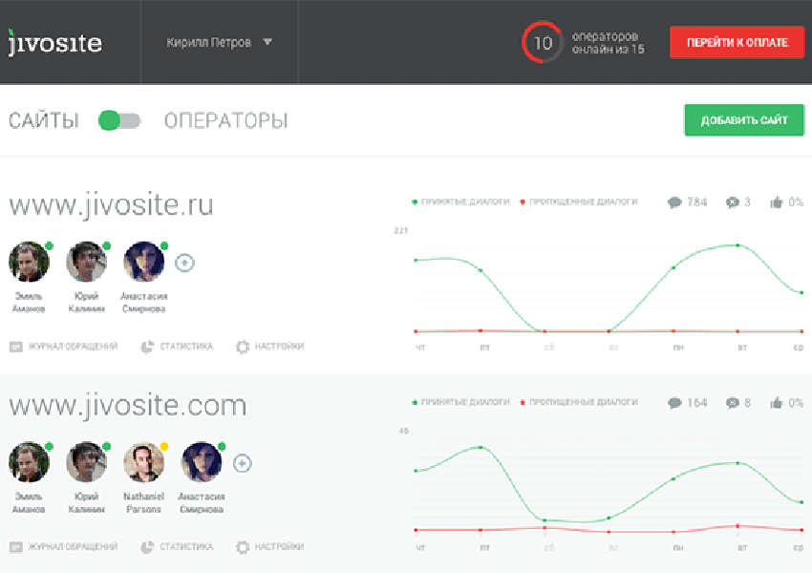Open Журнал обращений icon for jivosite.ru
This screenshot has height=573, width=812.
tap(16, 347)
